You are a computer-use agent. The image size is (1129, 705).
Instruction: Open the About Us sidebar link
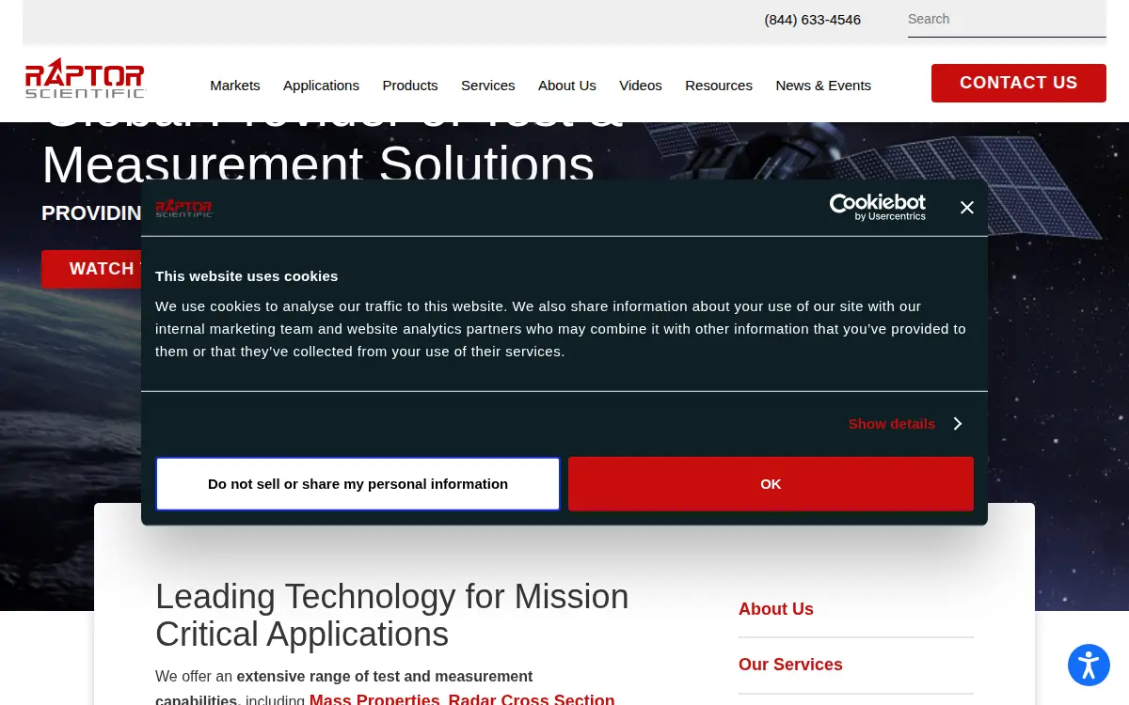click(x=776, y=609)
